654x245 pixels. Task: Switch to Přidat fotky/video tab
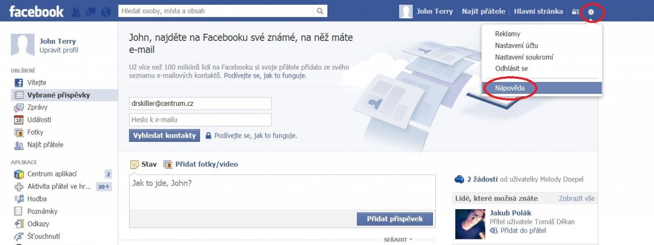pos(201,164)
